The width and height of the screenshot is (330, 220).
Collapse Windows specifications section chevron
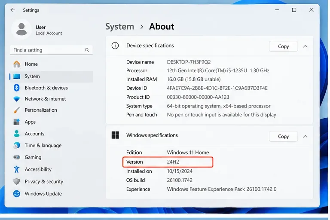click(x=305, y=136)
